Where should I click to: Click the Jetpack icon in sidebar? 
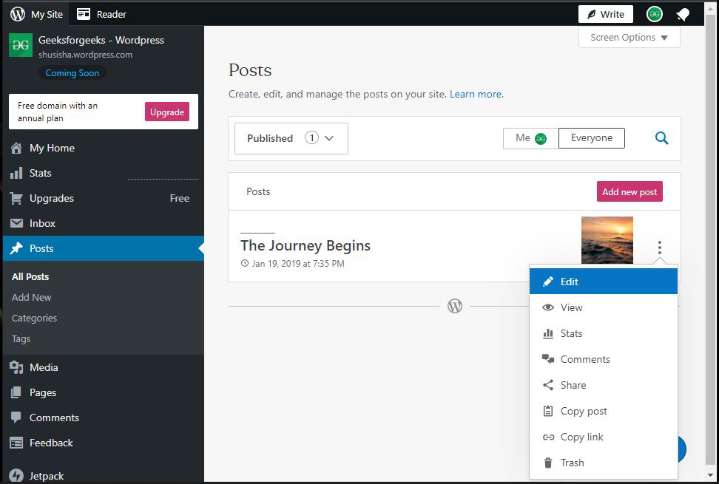[16, 476]
